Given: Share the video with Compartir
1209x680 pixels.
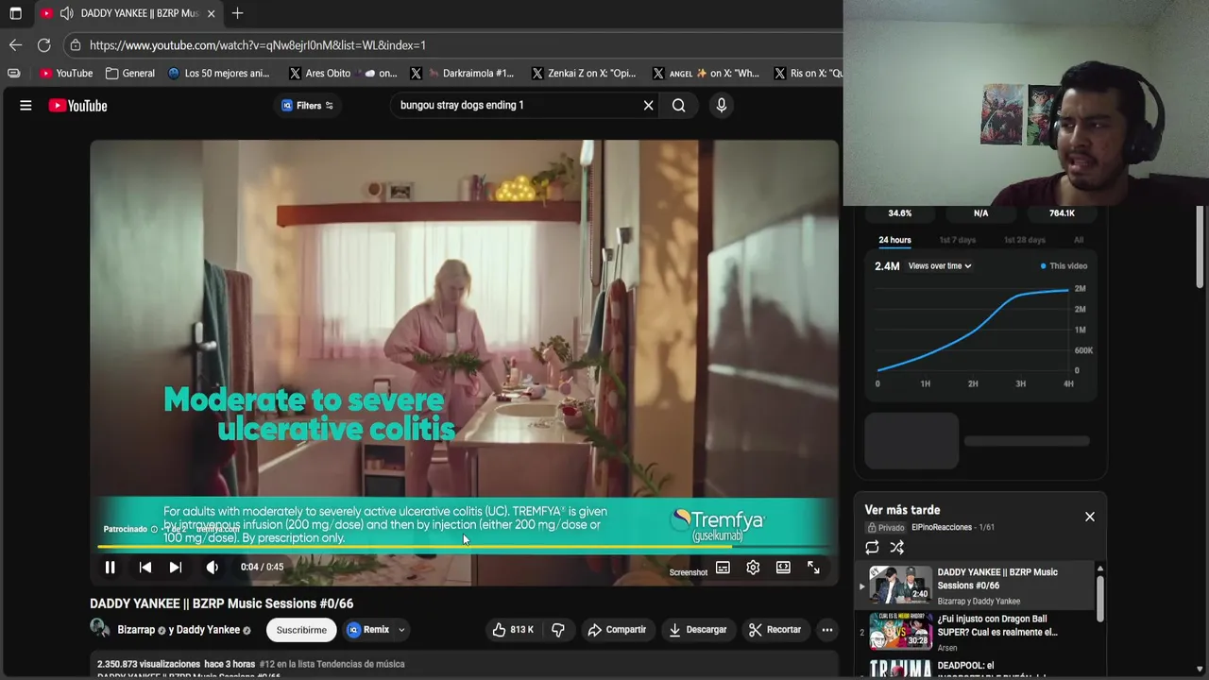Looking at the screenshot, I should (617, 630).
